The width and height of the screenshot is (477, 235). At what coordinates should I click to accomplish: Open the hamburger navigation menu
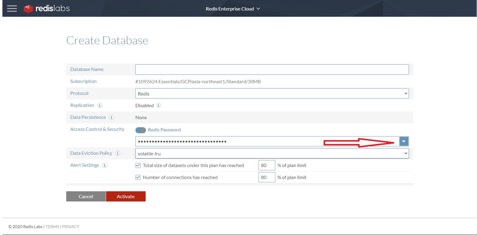(12, 9)
